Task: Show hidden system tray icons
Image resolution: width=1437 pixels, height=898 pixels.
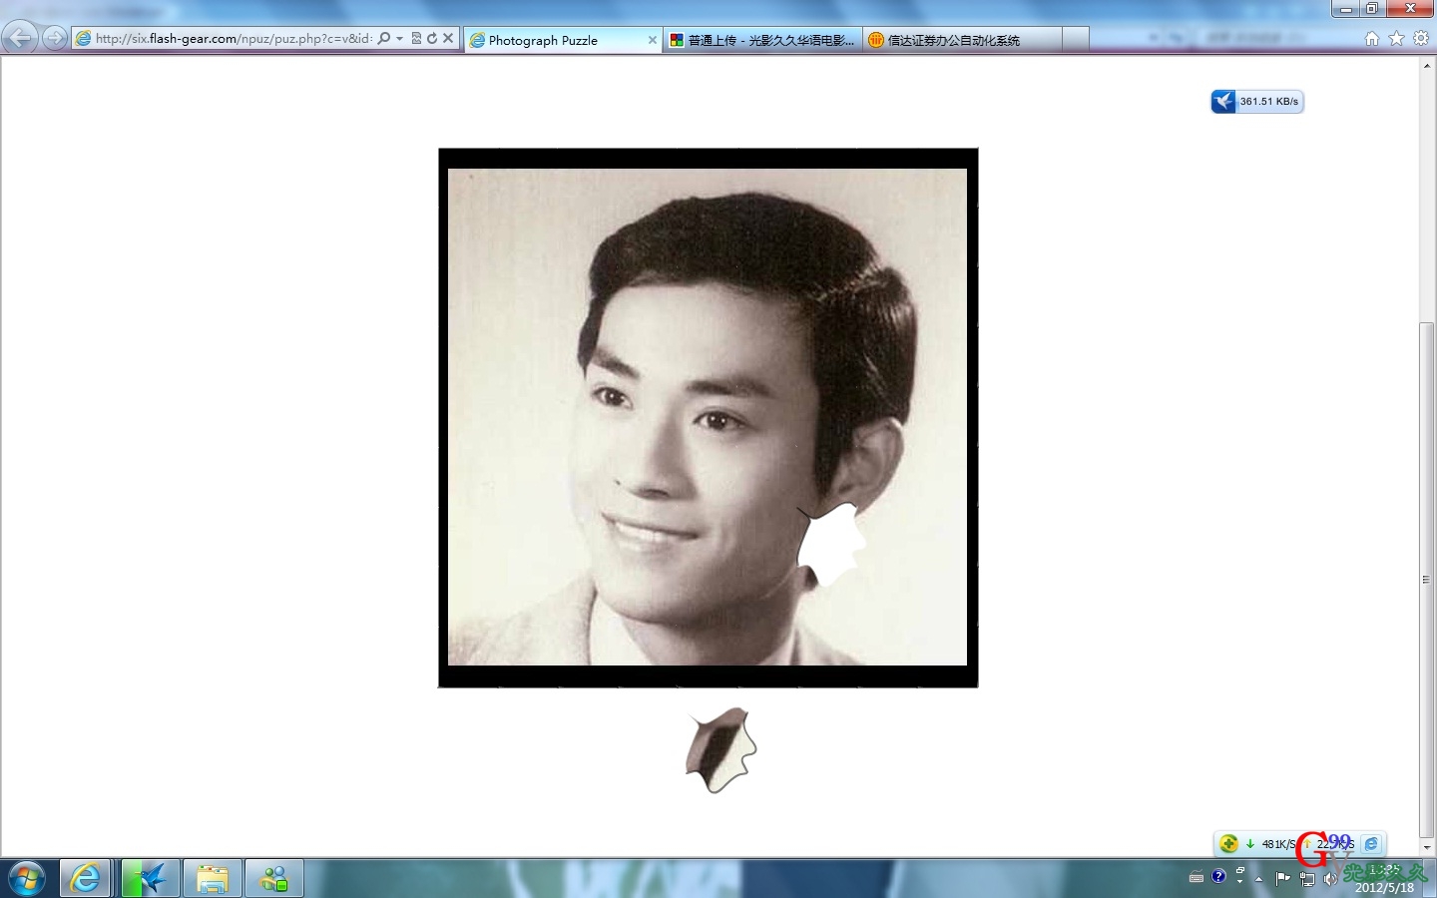Action: click(x=1259, y=879)
